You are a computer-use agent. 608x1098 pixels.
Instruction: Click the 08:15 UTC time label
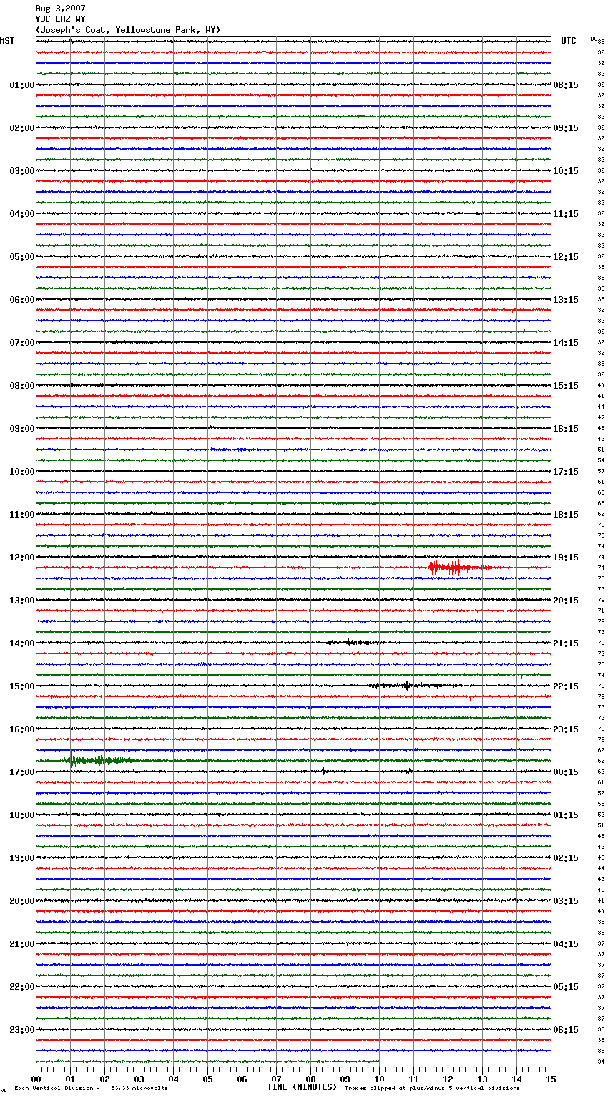point(566,85)
